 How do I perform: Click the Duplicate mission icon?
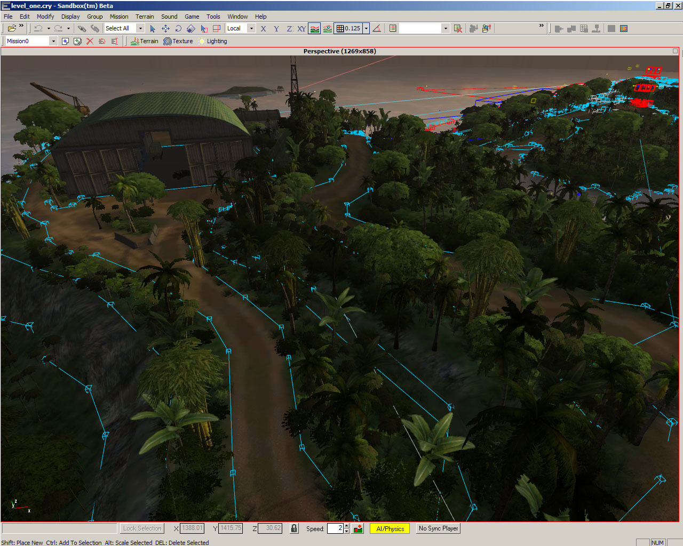pos(77,41)
